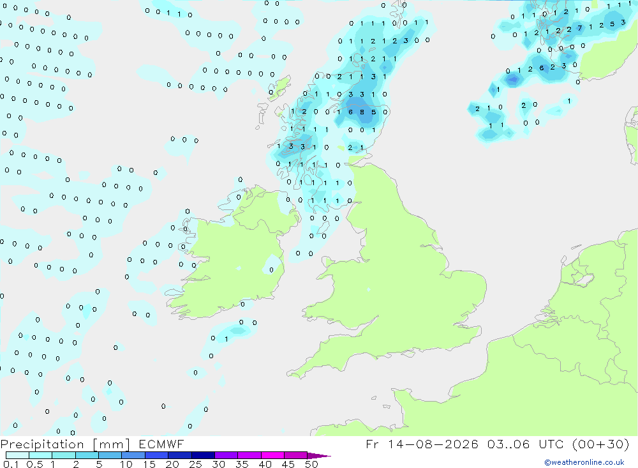The height and width of the screenshot is (468, 638).
Task: Click the '8' precipitation value over Scotland
Action: click(362, 112)
